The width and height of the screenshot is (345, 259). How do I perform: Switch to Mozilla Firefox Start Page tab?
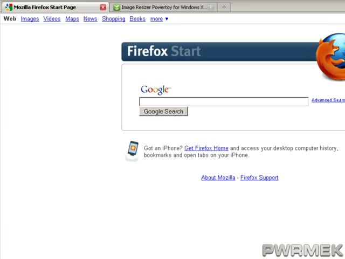click(55, 7)
